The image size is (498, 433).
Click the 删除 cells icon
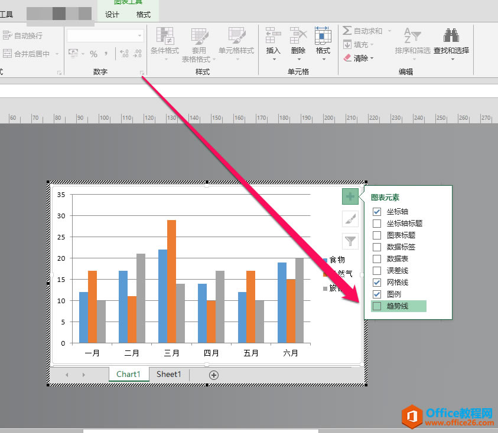click(298, 36)
